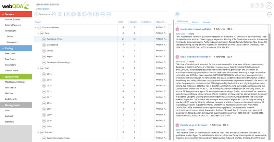Click the descriptor icon beside Periodical Article
Viewport: 274px width, 142px height.
pyautogui.click(x=44, y=39)
